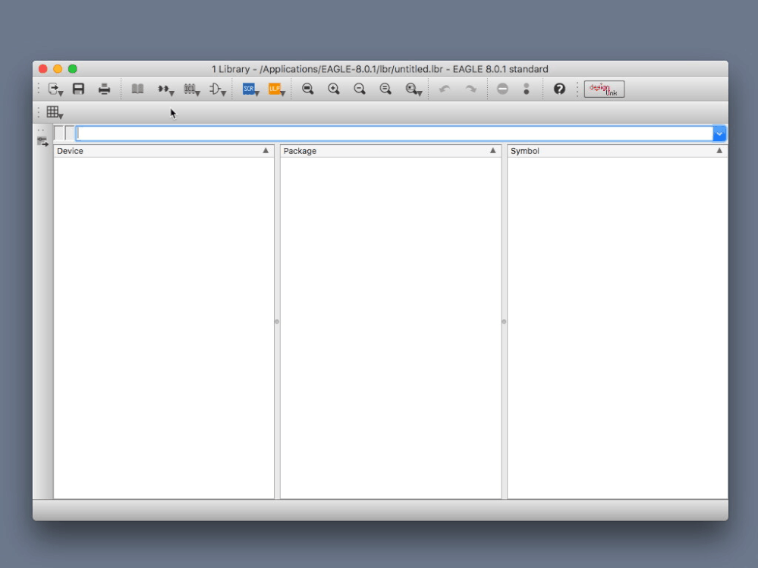Open the Help question mark icon
This screenshot has height=568, width=758.
click(x=559, y=89)
